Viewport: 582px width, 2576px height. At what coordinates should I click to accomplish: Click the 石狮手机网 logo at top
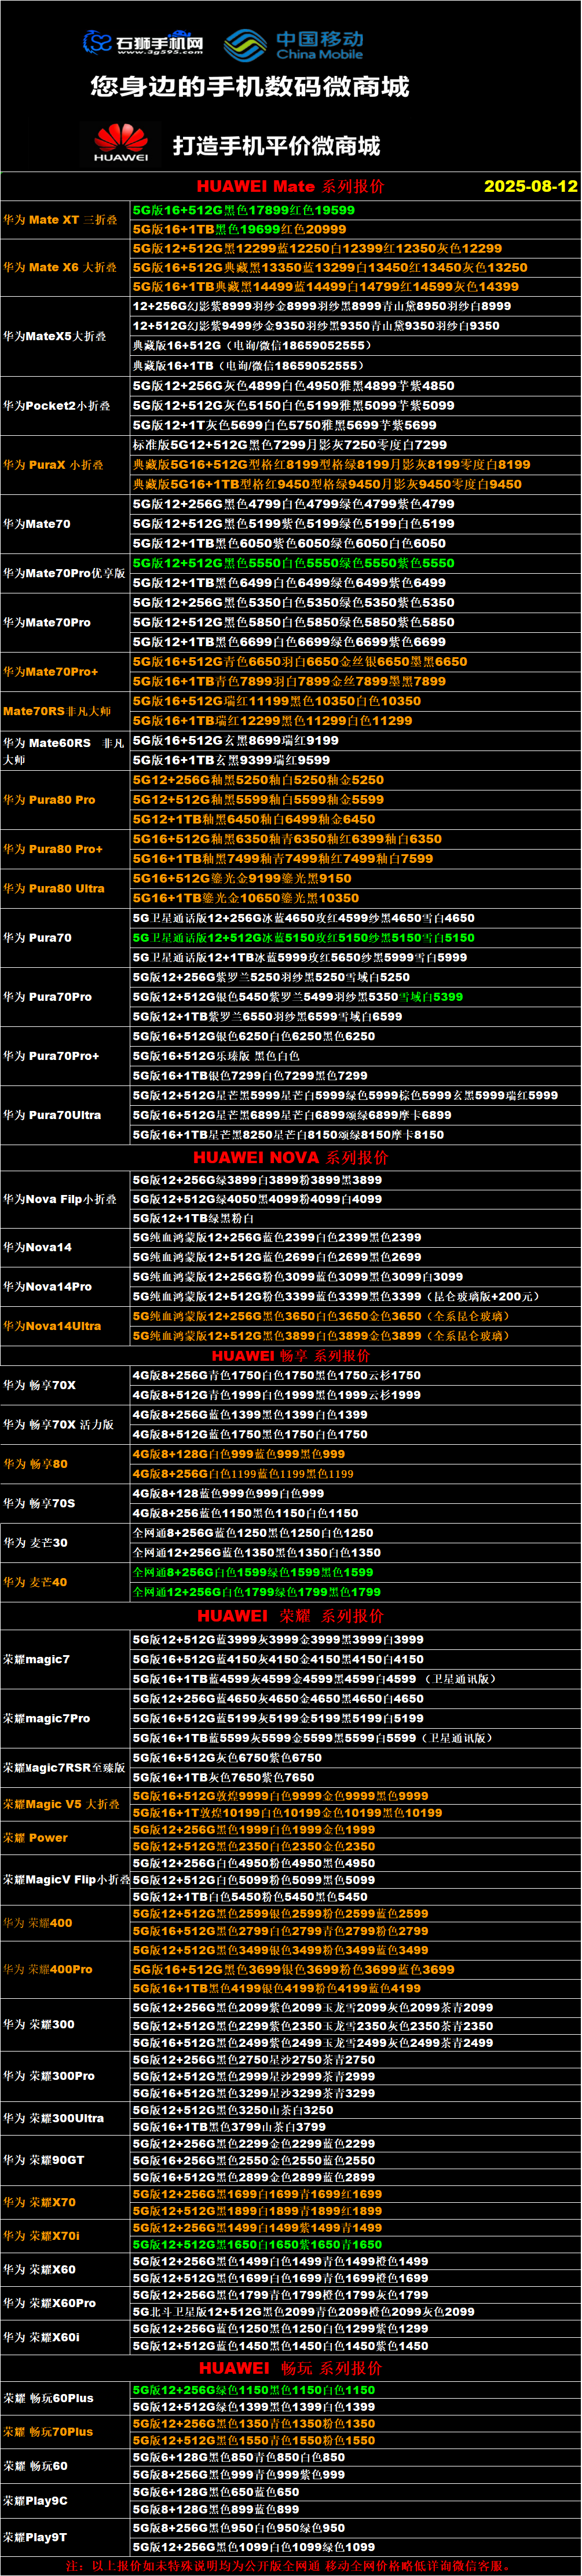(x=143, y=42)
